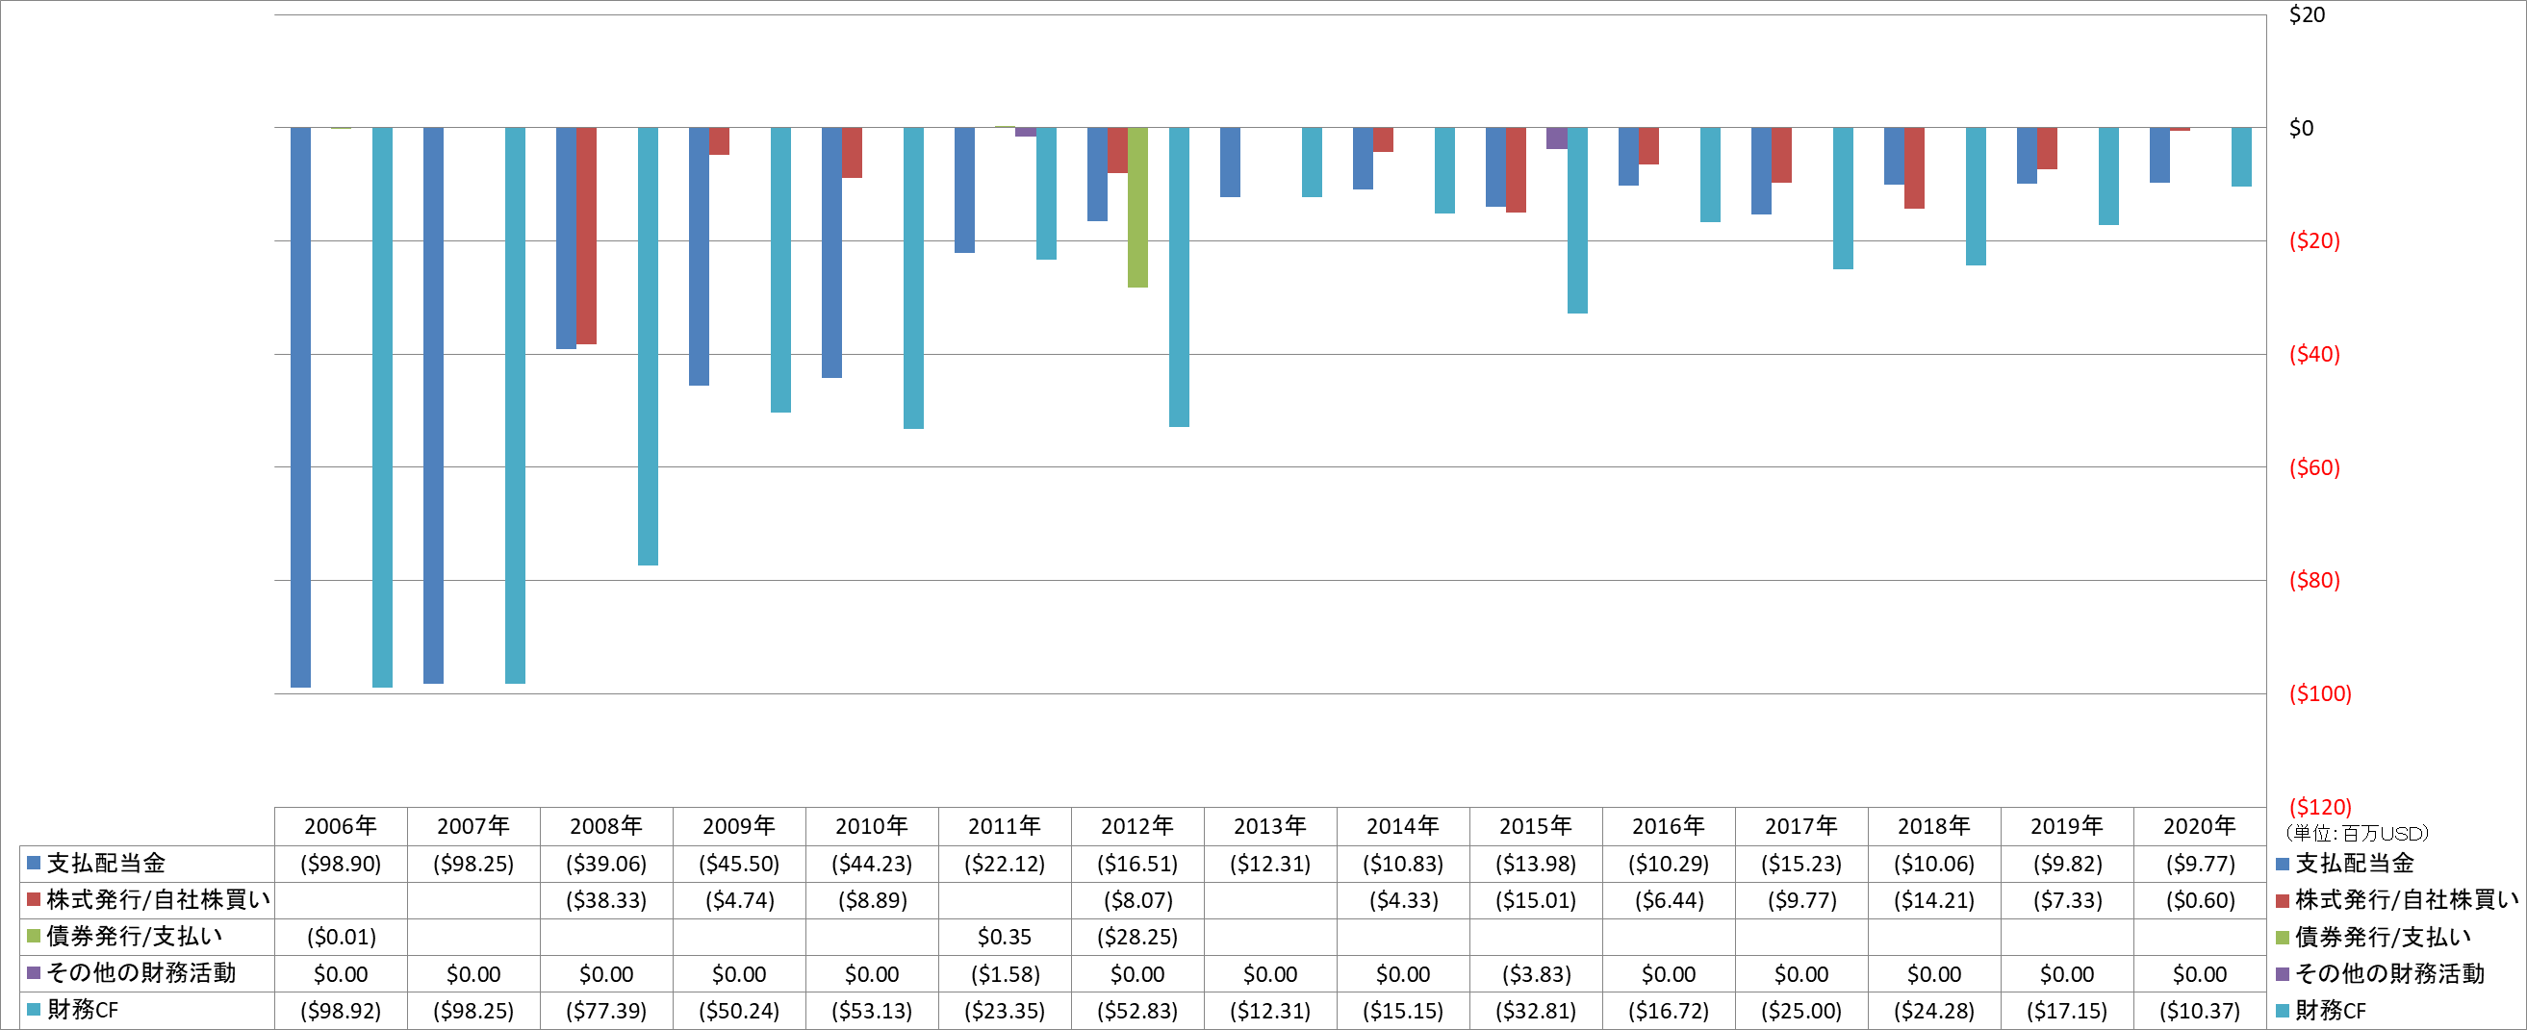
Task: Click the ($15.15) 財務CF value for 2014
Action: tap(1403, 1011)
